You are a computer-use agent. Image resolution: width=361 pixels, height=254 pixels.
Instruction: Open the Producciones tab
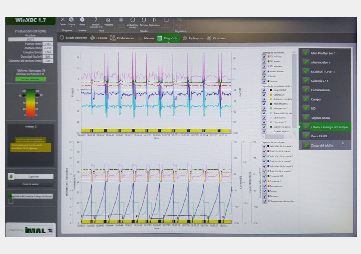point(122,38)
